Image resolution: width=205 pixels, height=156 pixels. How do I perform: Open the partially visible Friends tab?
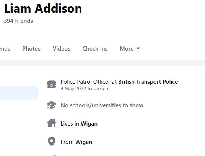coord(5,49)
